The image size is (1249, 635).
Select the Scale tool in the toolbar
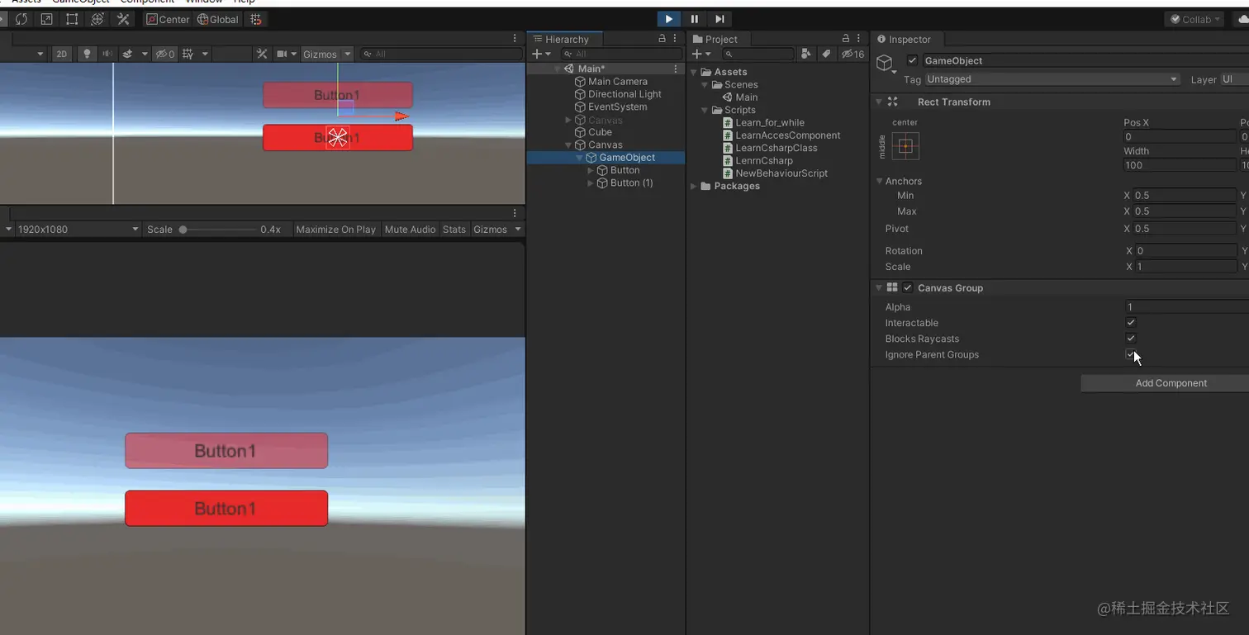click(46, 19)
